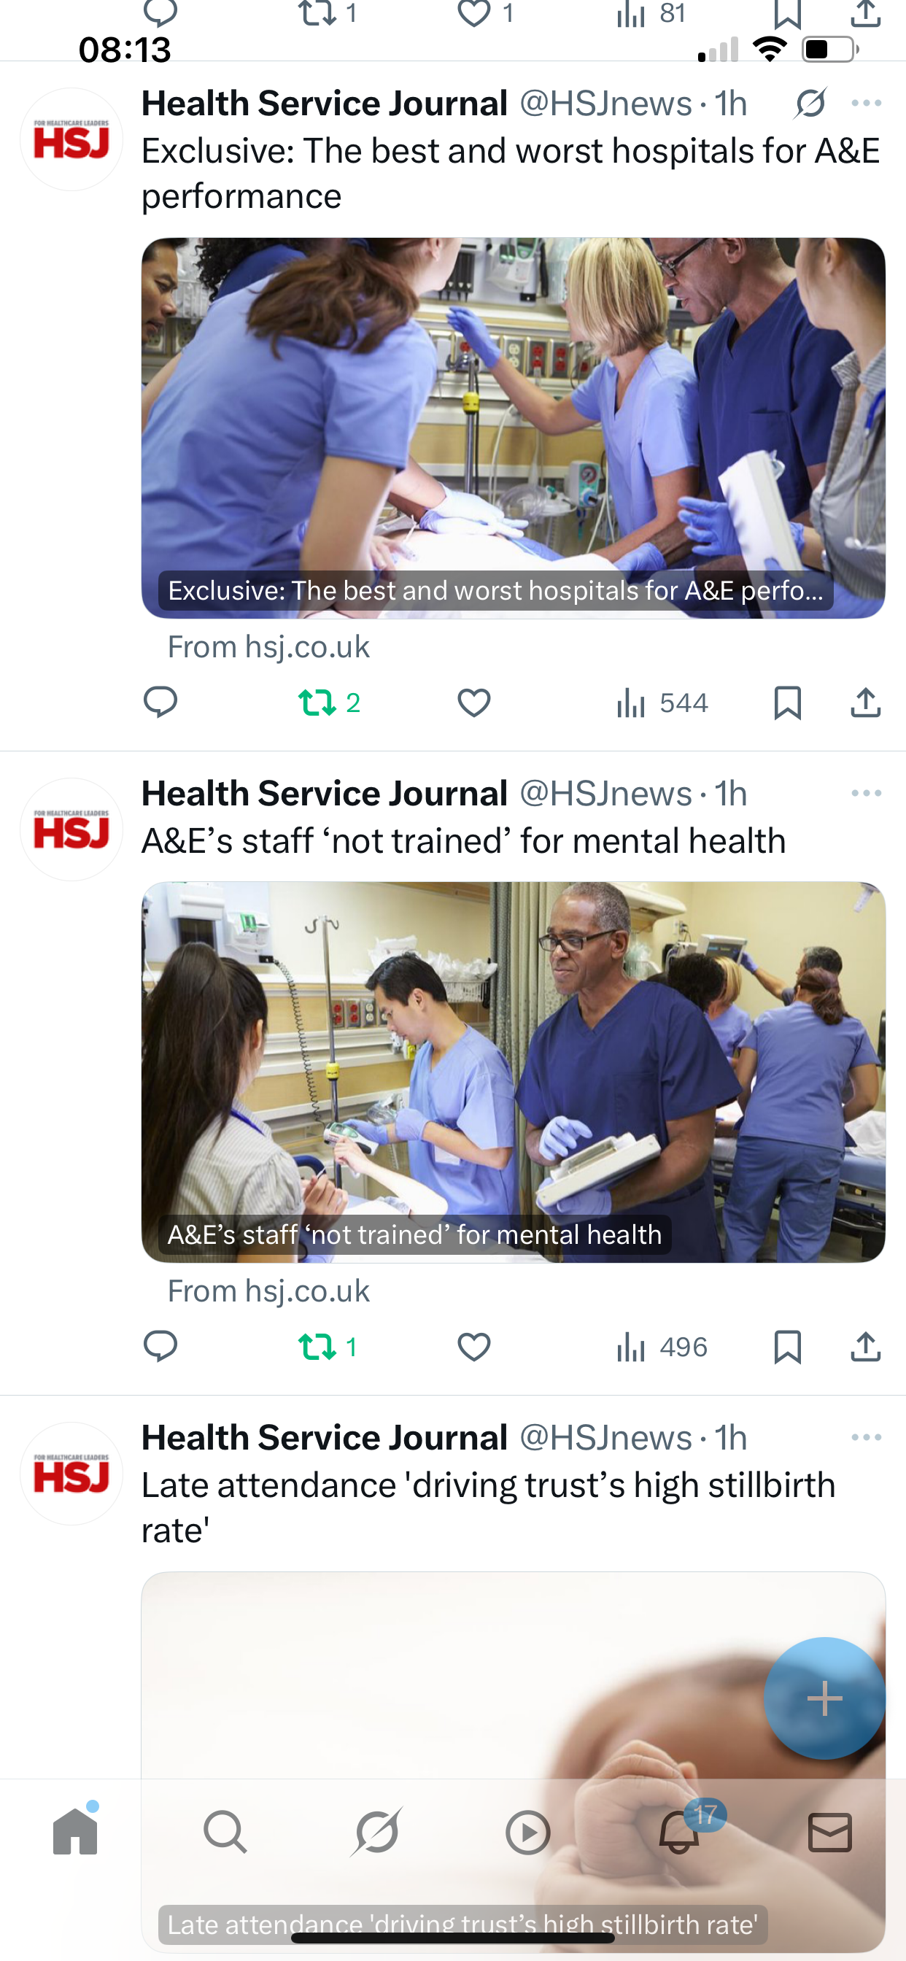Image resolution: width=906 pixels, height=1961 pixels.
Task: Undo retweet on A&E performance tweet
Action: 329,702
